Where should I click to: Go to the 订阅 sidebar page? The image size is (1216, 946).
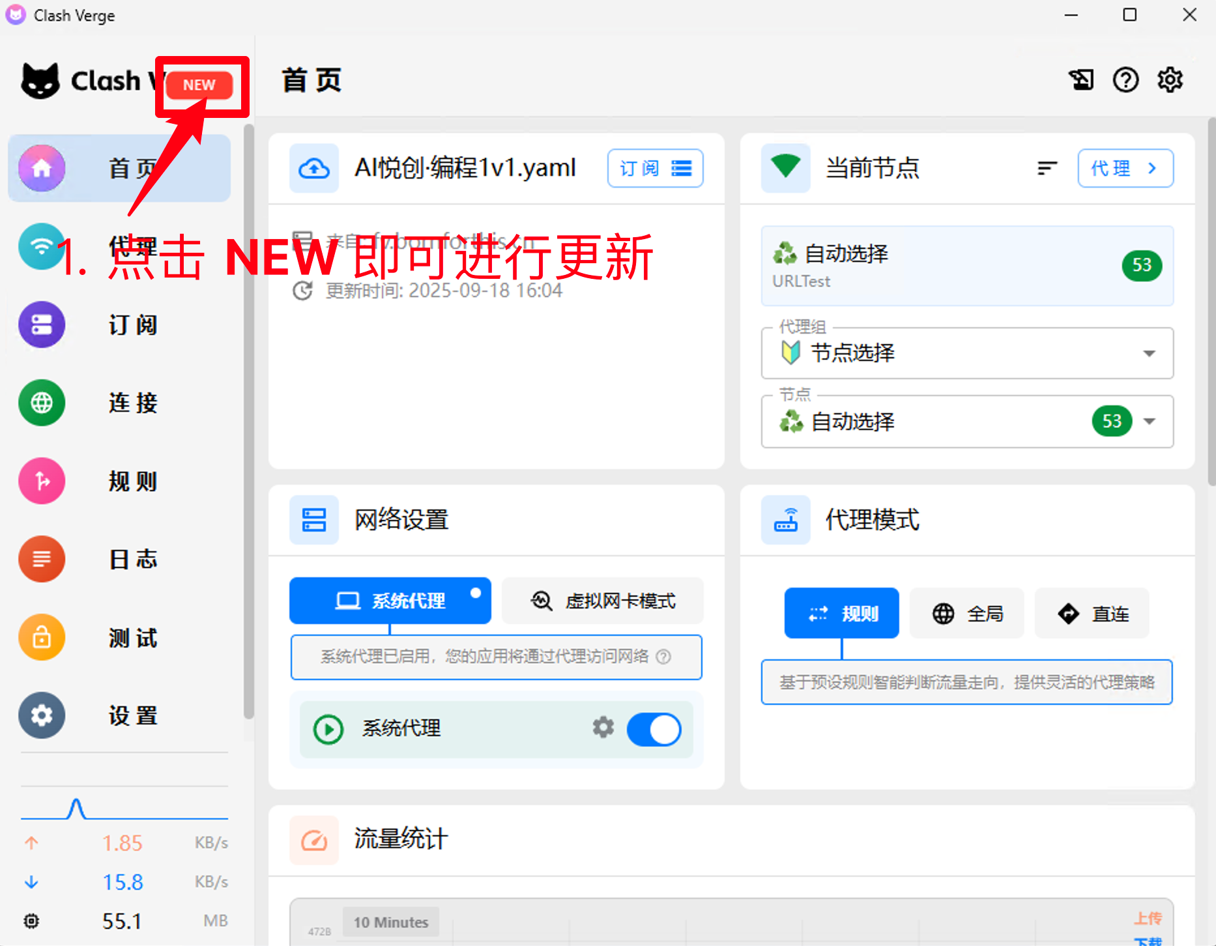point(119,324)
